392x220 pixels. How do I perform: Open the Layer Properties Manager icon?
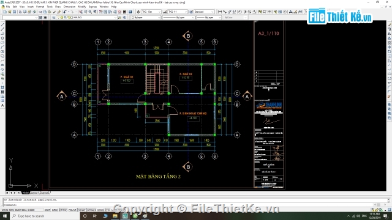click(x=53, y=18)
